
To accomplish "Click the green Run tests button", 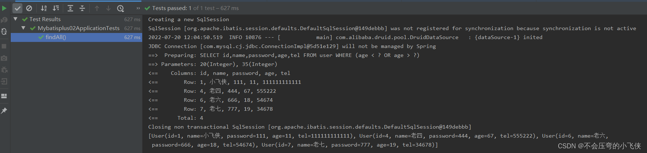I will [4, 8].
